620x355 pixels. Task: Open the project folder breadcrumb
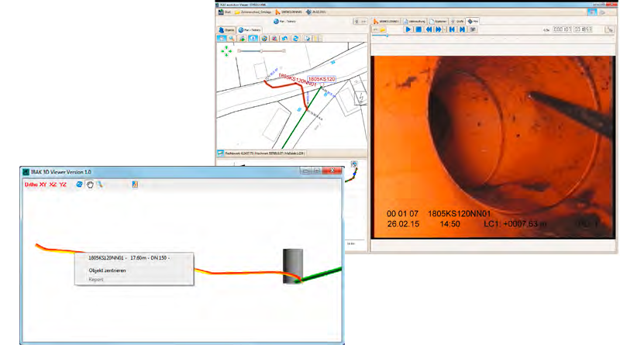(253, 12)
